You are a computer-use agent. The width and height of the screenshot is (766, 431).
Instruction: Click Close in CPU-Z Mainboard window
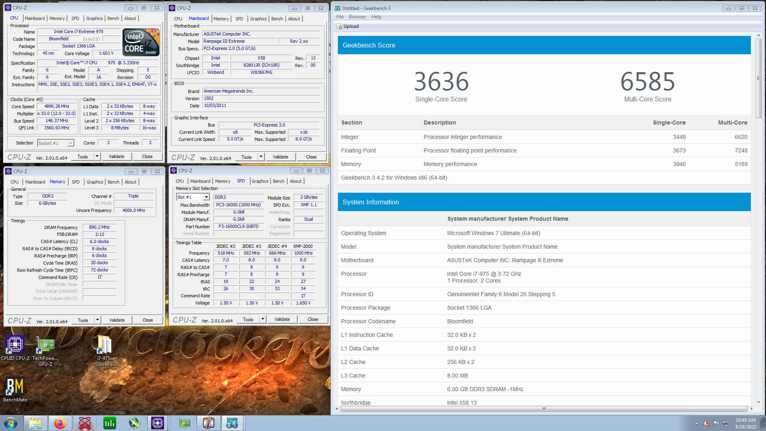click(x=311, y=157)
